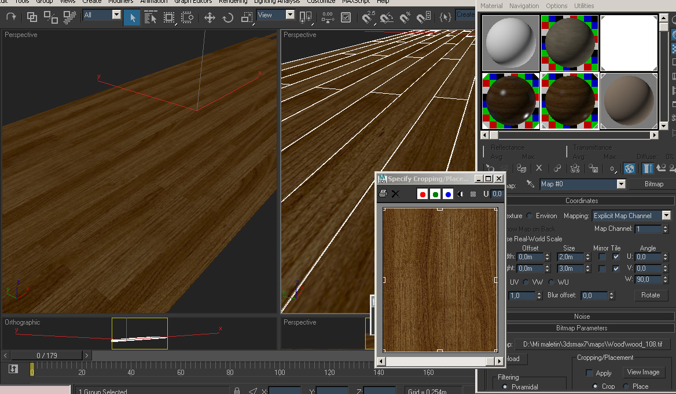Collapse the Coordinates rollout
676x394 pixels.
coord(582,201)
